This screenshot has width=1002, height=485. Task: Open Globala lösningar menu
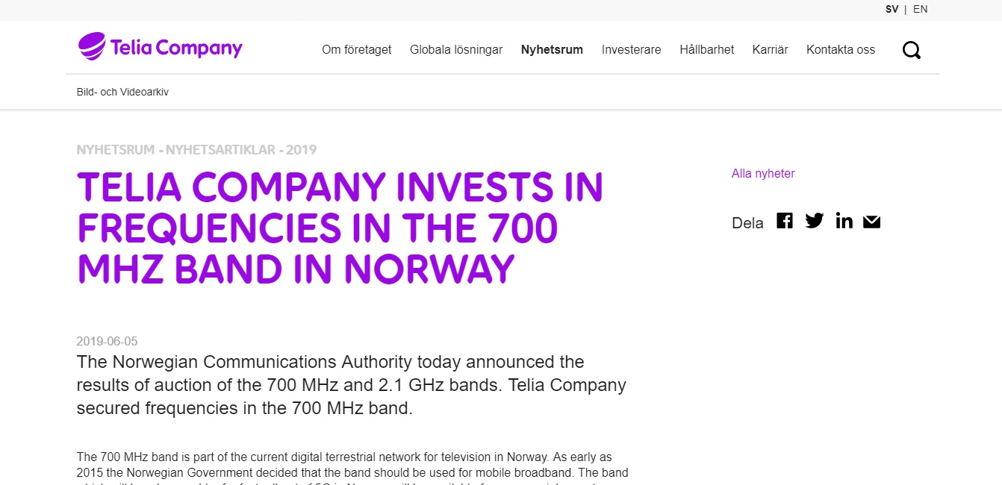pyautogui.click(x=456, y=50)
